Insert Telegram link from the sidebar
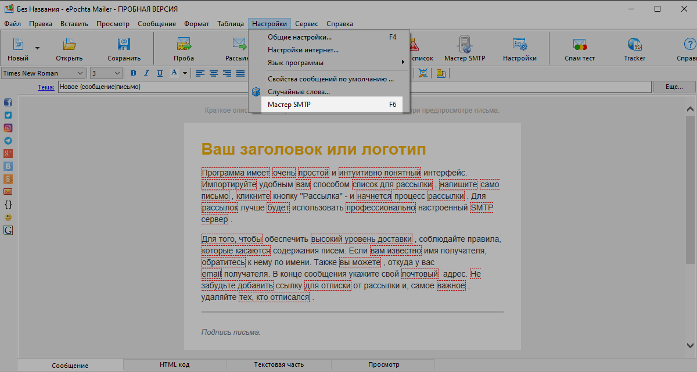The width and height of the screenshot is (697, 372). point(8,141)
